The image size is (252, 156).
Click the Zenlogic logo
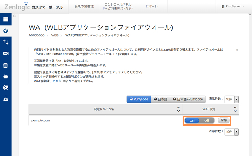coord(17,7)
